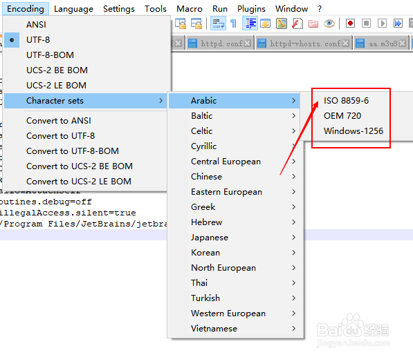Run macro multiple times icon
Image resolution: width=413 pixels, height=357 pixels.
(x=398, y=23)
